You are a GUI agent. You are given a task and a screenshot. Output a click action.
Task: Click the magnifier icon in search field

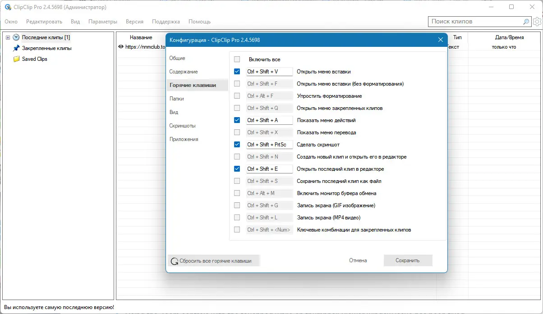tap(526, 22)
